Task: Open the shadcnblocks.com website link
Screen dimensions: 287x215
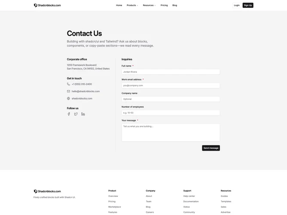Action: (82, 98)
